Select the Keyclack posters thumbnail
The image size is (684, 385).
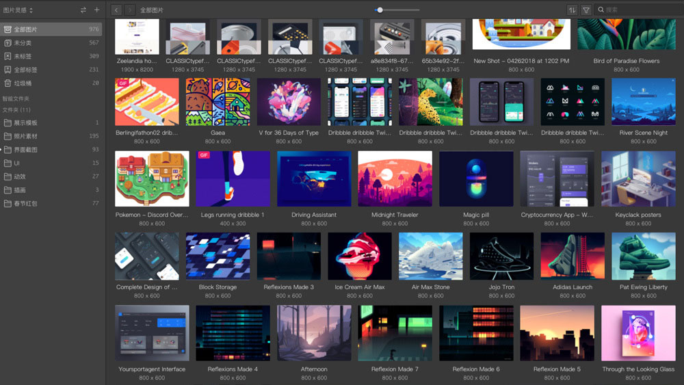pyautogui.click(x=638, y=178)
